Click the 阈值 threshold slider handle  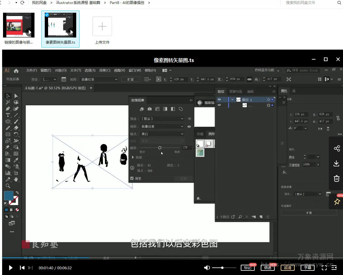coord(160,148)
